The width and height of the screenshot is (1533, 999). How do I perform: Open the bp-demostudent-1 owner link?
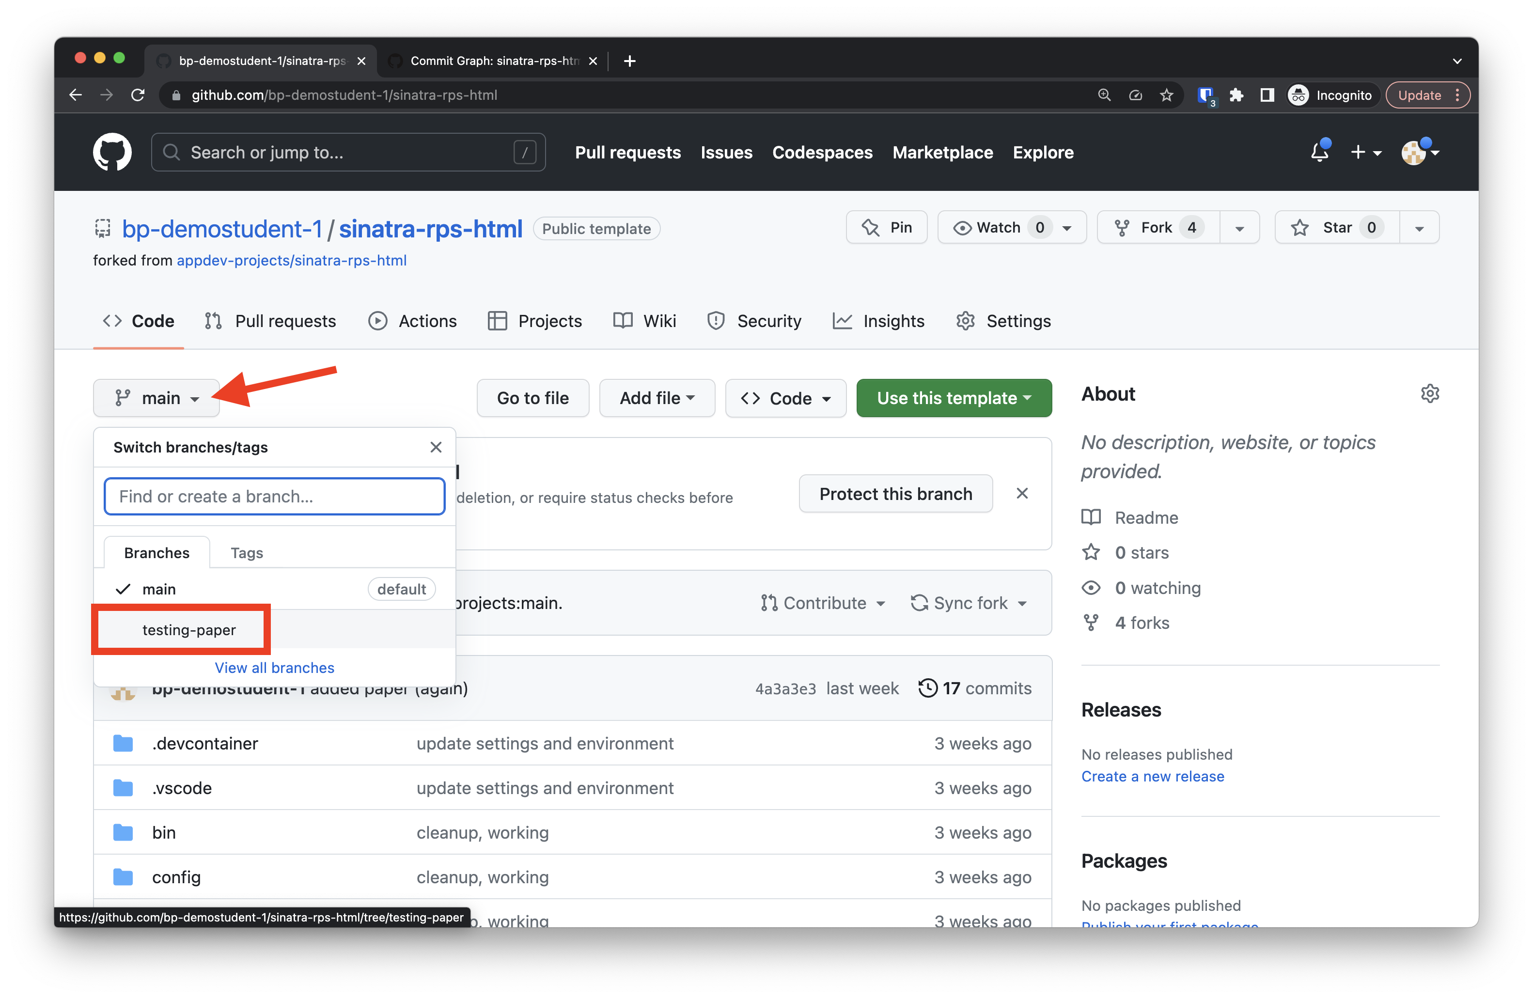coord(221,229)
